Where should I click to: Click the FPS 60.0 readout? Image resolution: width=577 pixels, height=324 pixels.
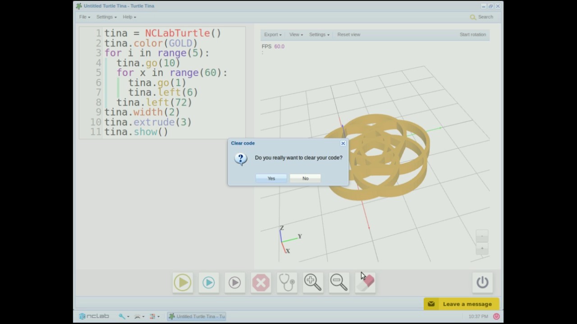pyautogui.click(x=273, y=46)
